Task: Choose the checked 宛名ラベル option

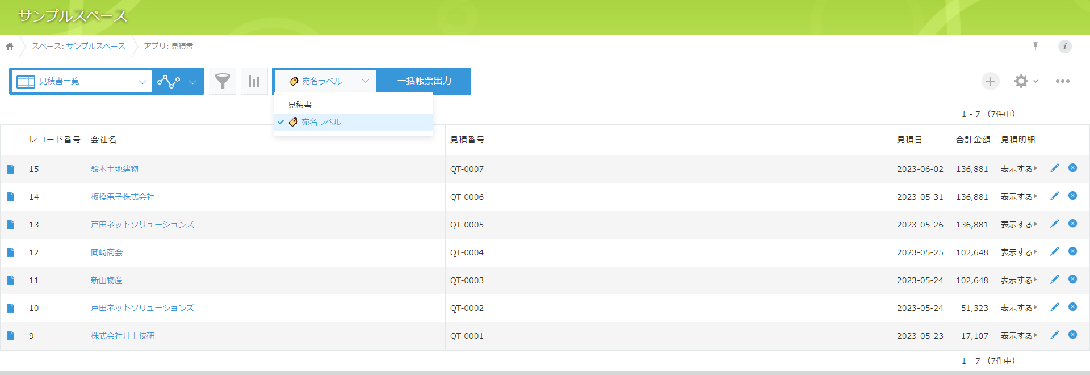Action: (321, 122)
